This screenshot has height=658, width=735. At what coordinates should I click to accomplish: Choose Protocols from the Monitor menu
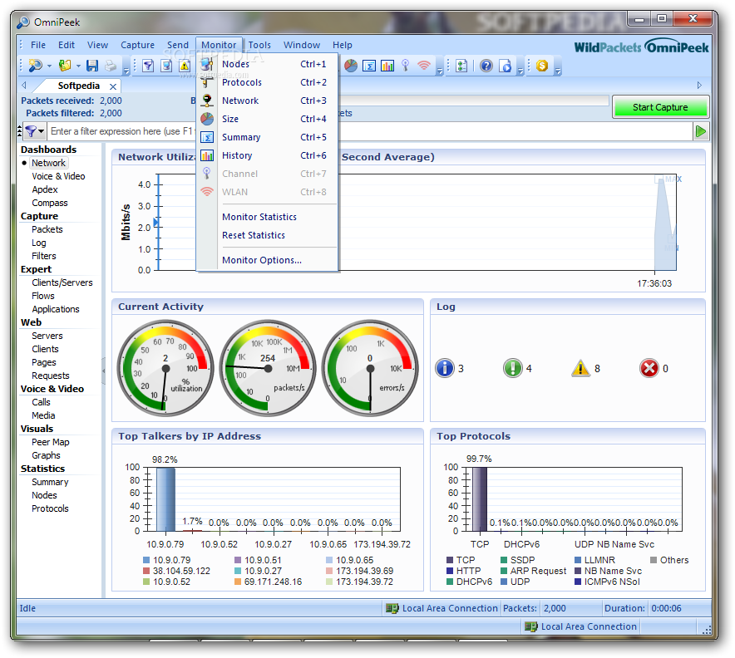(267, 82)
